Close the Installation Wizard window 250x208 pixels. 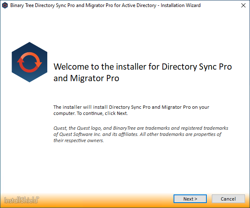[x=243, y=5]
